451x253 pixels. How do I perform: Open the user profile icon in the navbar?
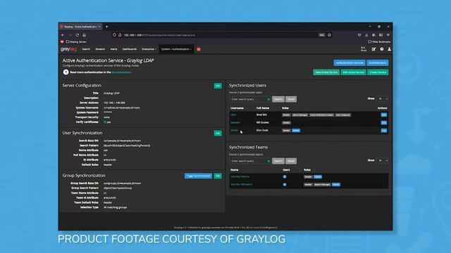(x=389, y=49)
